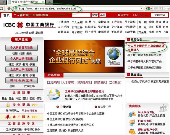Open the Google search engine icon dropdown
The height and width of the screenshot is (135, 170).
tap(149, 9)
